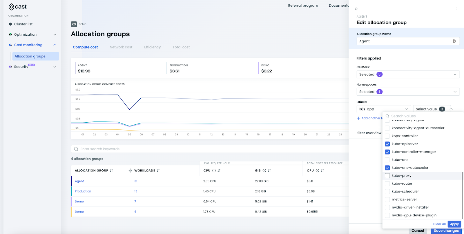Uncheck kube-apiserver
Screen dimensions: 464x234
pos(387,144)
